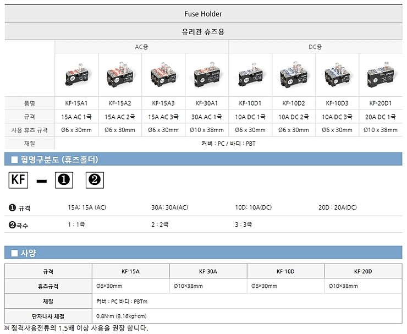Click the KF-10D3 fuse holder product image
Viewport: 407px width, 334px height.
[338, 75]
